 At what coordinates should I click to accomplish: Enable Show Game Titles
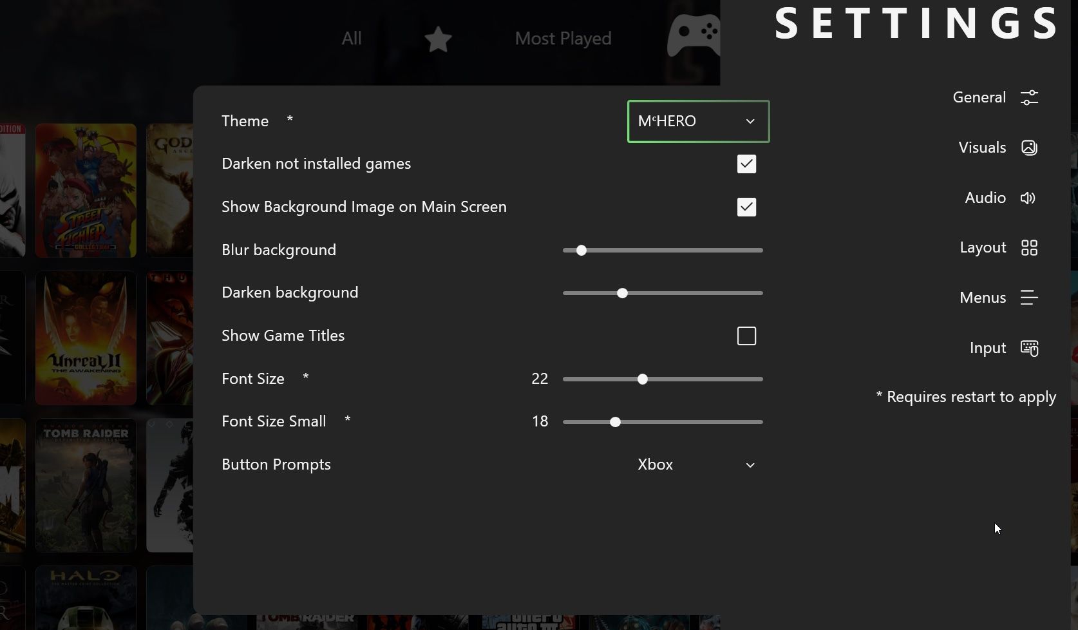point(746,336)
